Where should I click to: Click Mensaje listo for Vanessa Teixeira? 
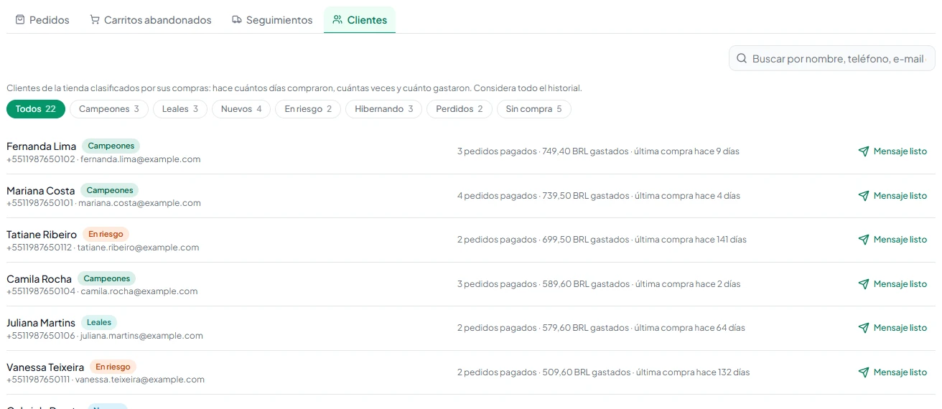(x=892, y=372)
